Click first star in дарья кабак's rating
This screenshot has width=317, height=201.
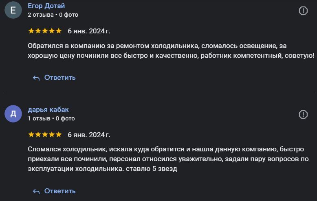(x=31, y=135)
